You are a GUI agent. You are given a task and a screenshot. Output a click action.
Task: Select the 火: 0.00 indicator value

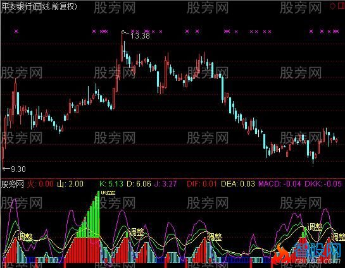(41, 184)
